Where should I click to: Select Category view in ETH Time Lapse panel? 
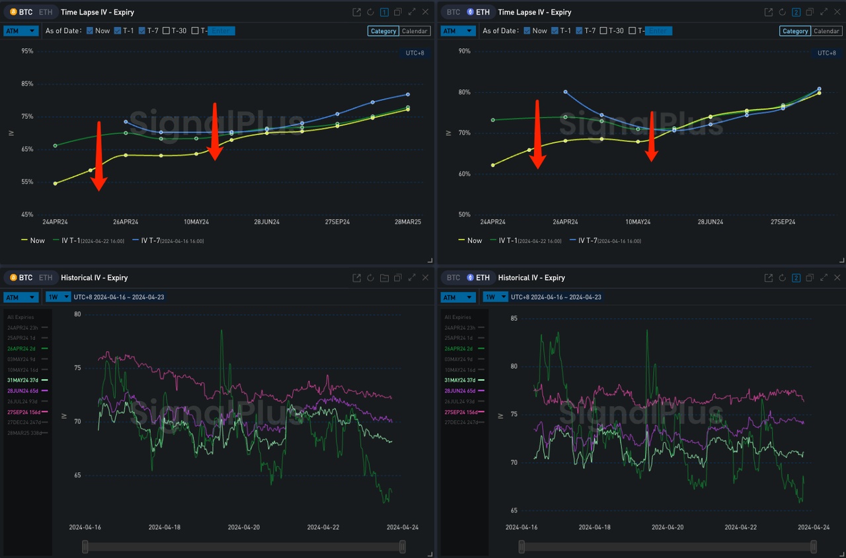click(x=794, y=31)
